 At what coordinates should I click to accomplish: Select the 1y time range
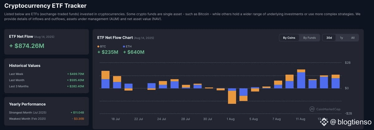(x=342, y=38)
